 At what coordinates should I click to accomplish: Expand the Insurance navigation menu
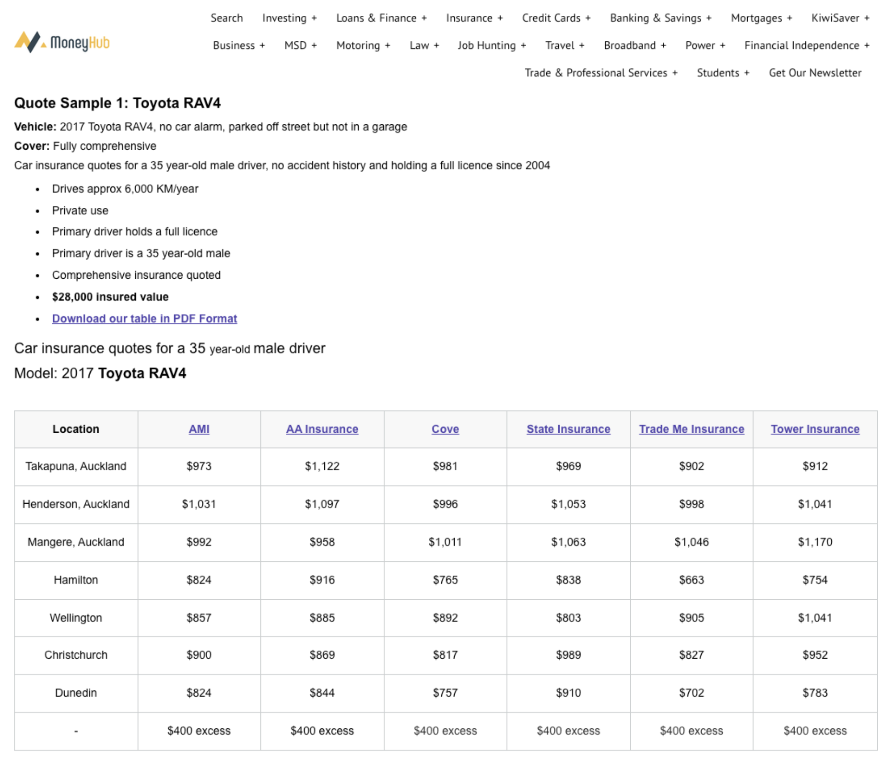point(474,18)
